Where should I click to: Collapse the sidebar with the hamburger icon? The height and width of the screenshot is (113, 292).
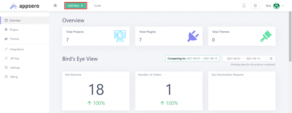[55, 6]
